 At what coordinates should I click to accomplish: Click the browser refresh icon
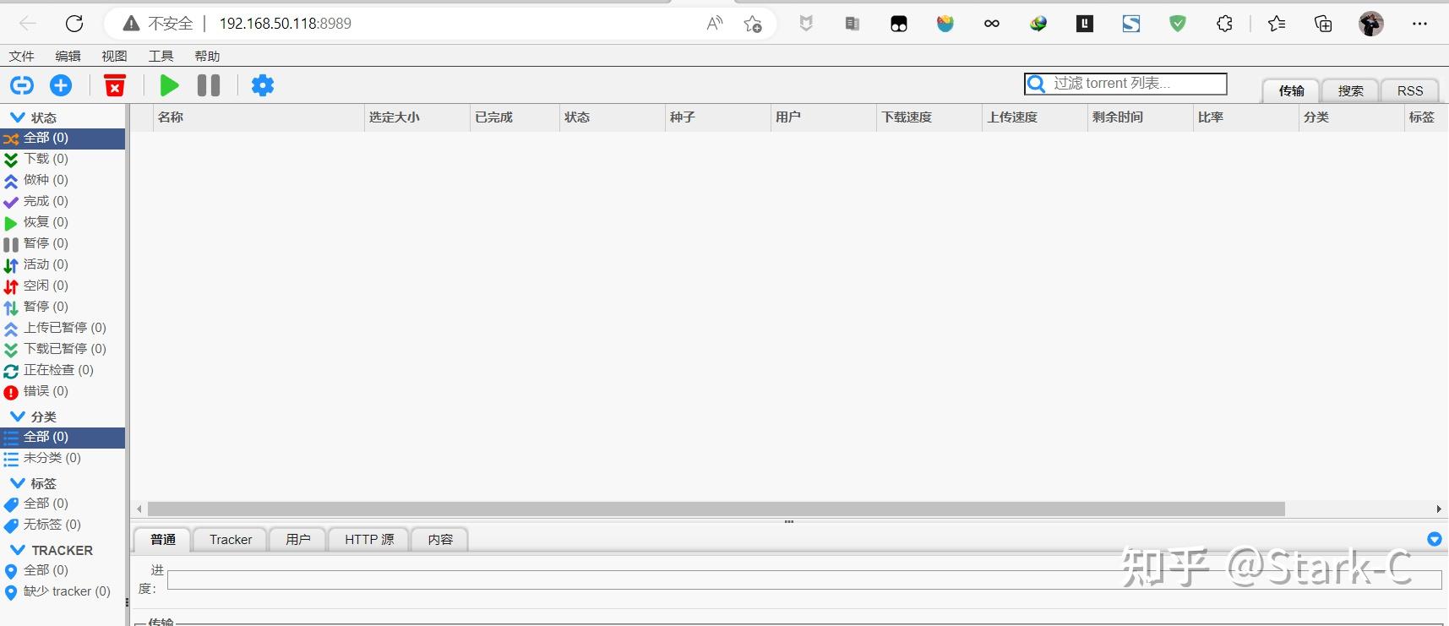74,24
